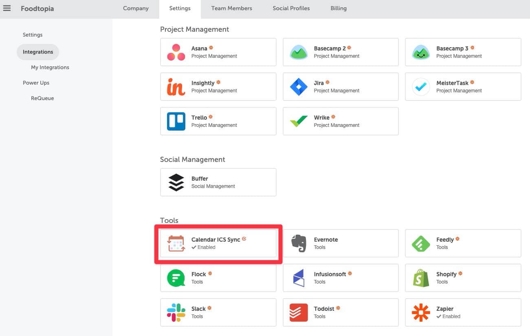Click Settings in the left sidebar

(33, 35)
